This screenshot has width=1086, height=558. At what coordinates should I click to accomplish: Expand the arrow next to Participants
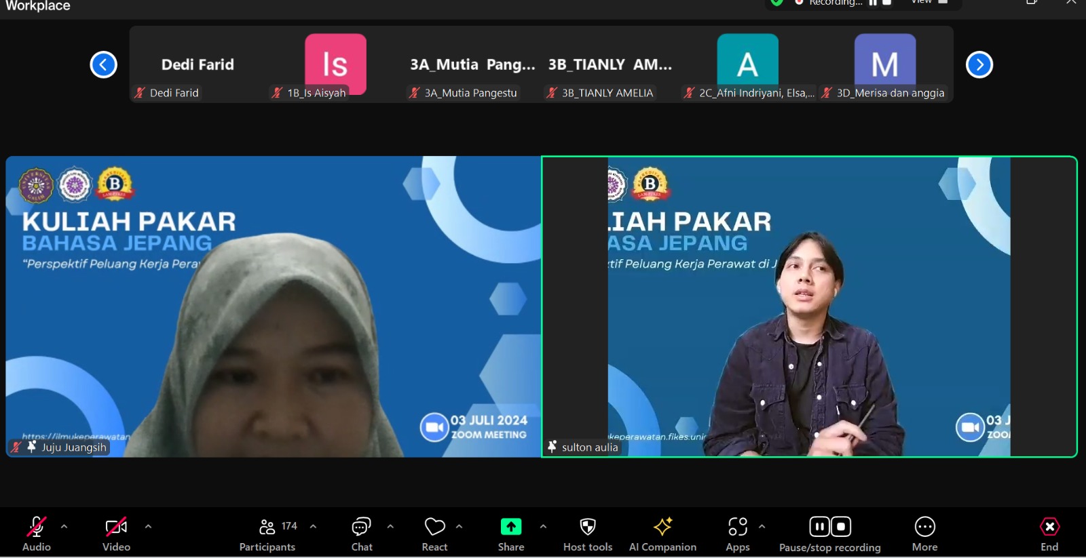tap(313, 526)
